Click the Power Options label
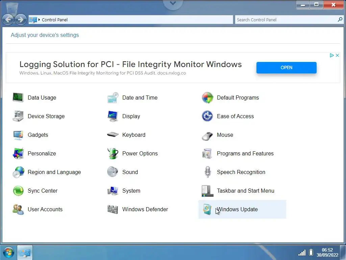Viewport: 346px width, 260px height. click(140, 153)
